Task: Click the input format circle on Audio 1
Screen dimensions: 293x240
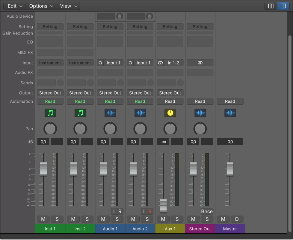Action: (x=100, y=63)
